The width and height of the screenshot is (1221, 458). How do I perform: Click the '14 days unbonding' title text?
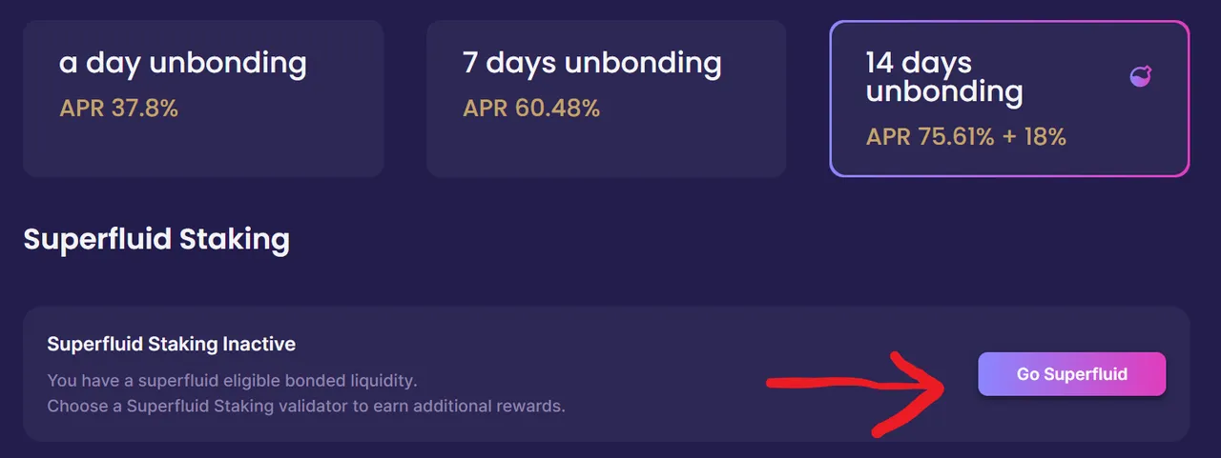(x=944, y=77)
